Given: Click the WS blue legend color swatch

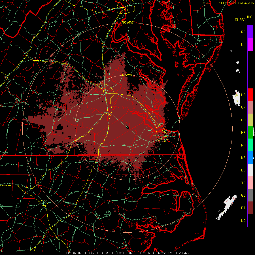Looking at the screenshot, I should click(250, 158).
